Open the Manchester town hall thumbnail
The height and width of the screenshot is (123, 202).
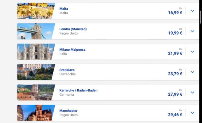(x=35, y=113)
